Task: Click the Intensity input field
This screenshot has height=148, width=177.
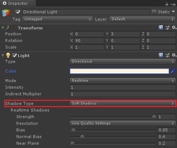Action: (123, 87)
